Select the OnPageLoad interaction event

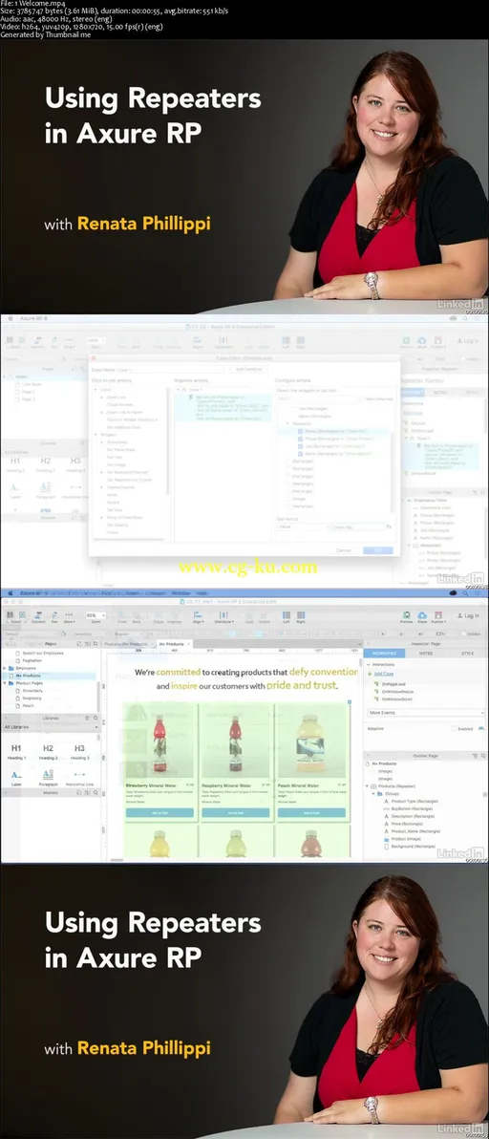click(393, 684)
